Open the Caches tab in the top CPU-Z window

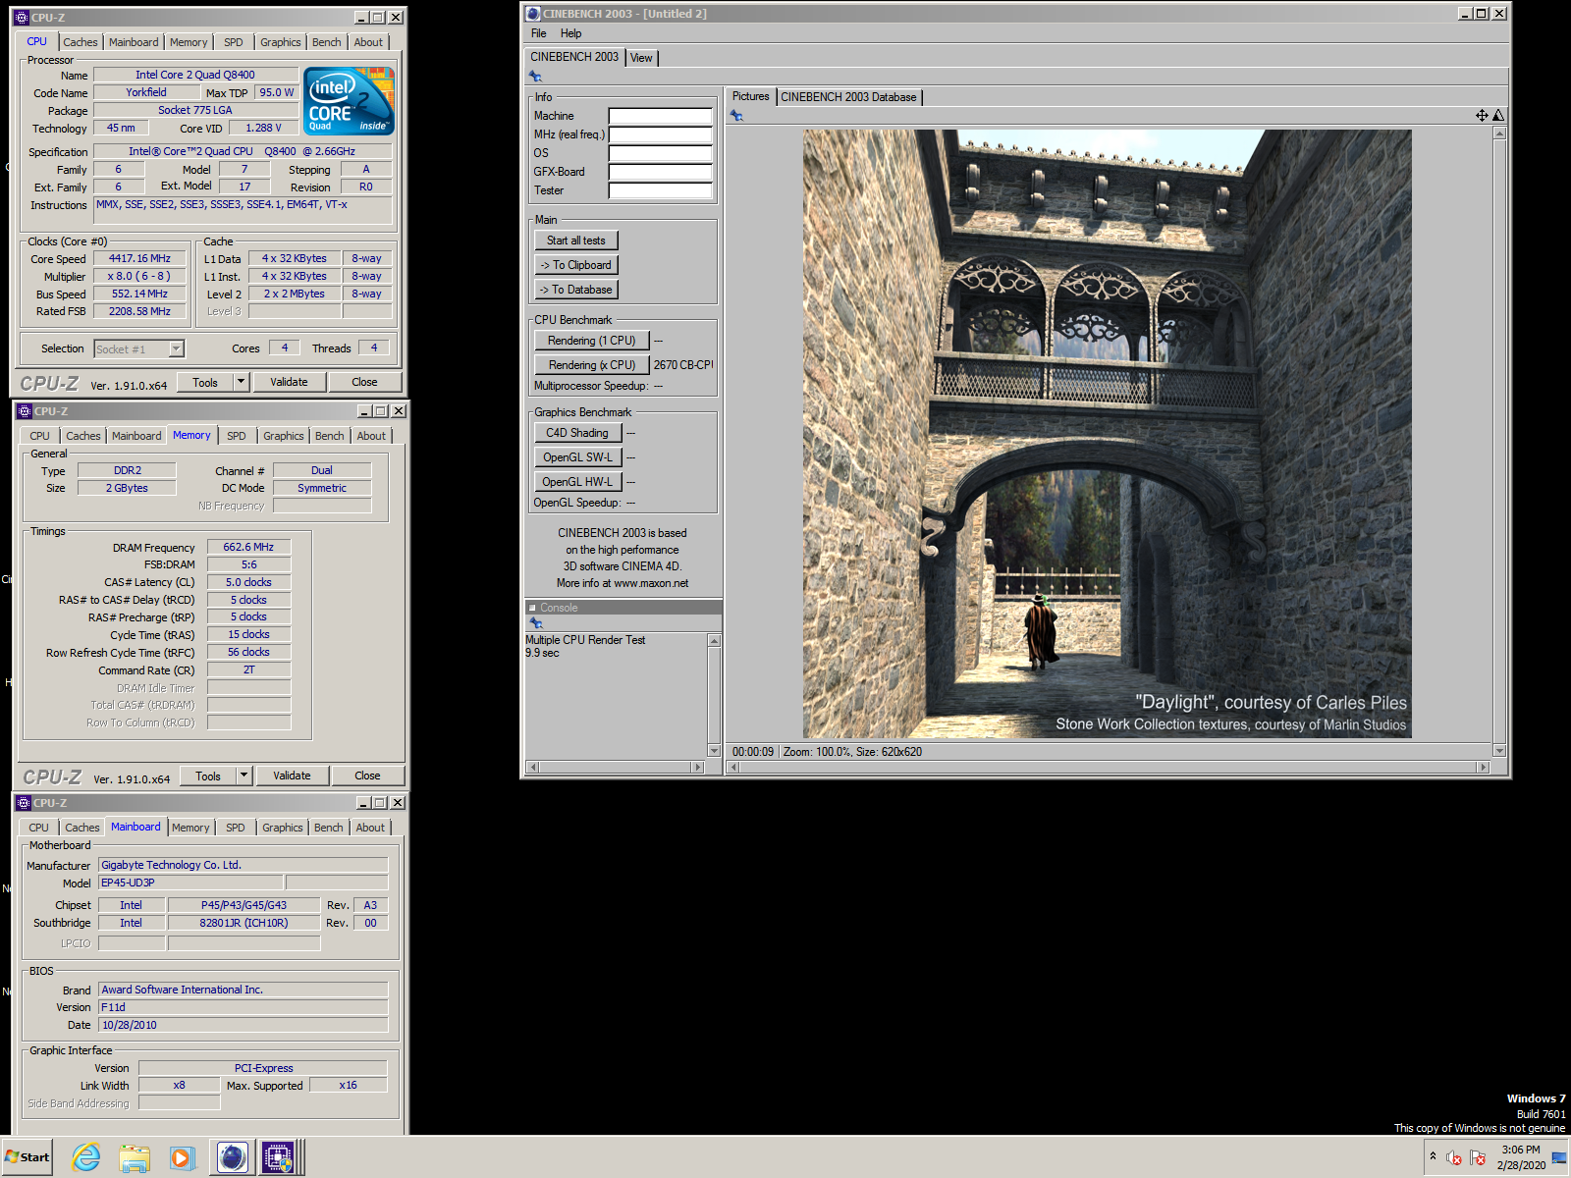[x=81, y=42]
